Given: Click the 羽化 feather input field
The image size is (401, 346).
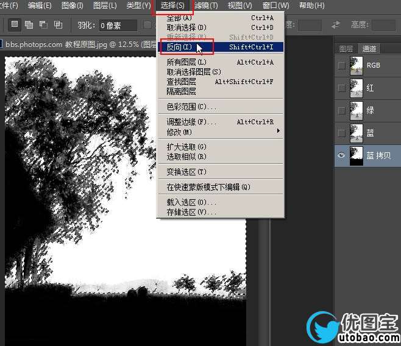Looking at the screenshot, I should [x=118, y=26].
